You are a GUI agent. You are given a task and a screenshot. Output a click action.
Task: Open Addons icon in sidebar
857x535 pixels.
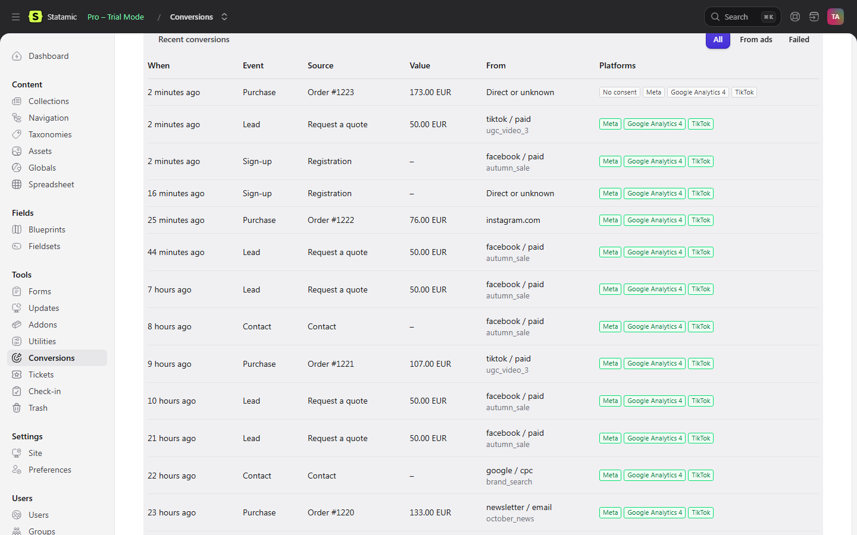[17, 325]
